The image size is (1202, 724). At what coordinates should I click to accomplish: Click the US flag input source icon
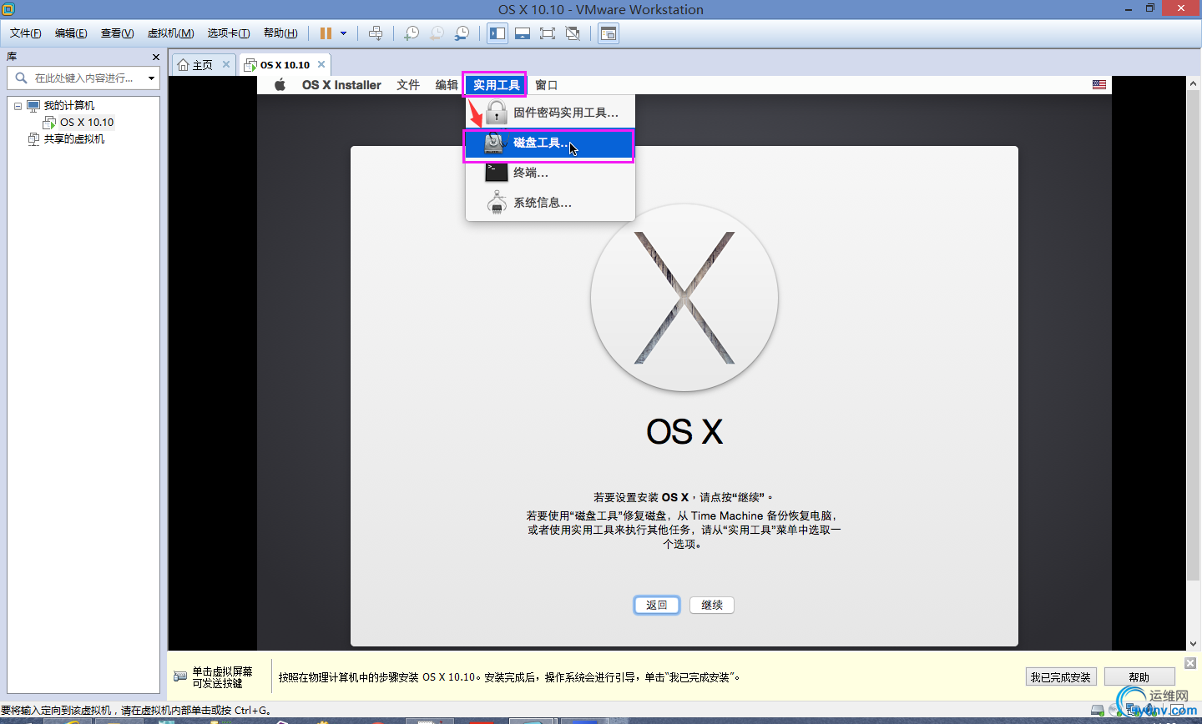(1099, 84)
